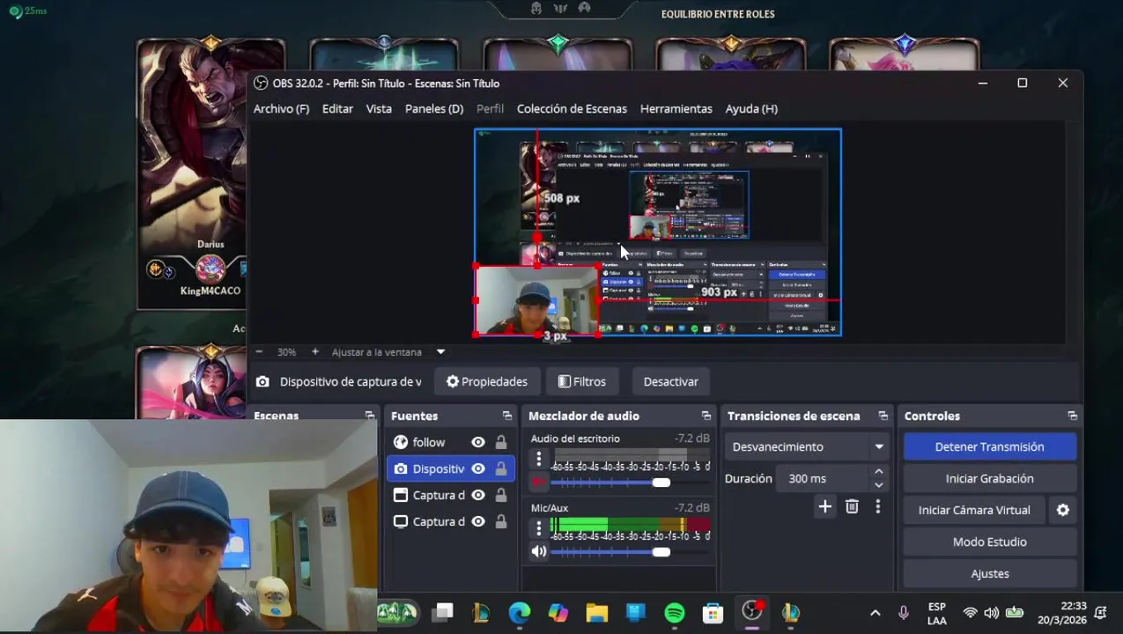The image size is (1123, 634).
Task: Enable Modo Estudio
Action: click(989, 542)
